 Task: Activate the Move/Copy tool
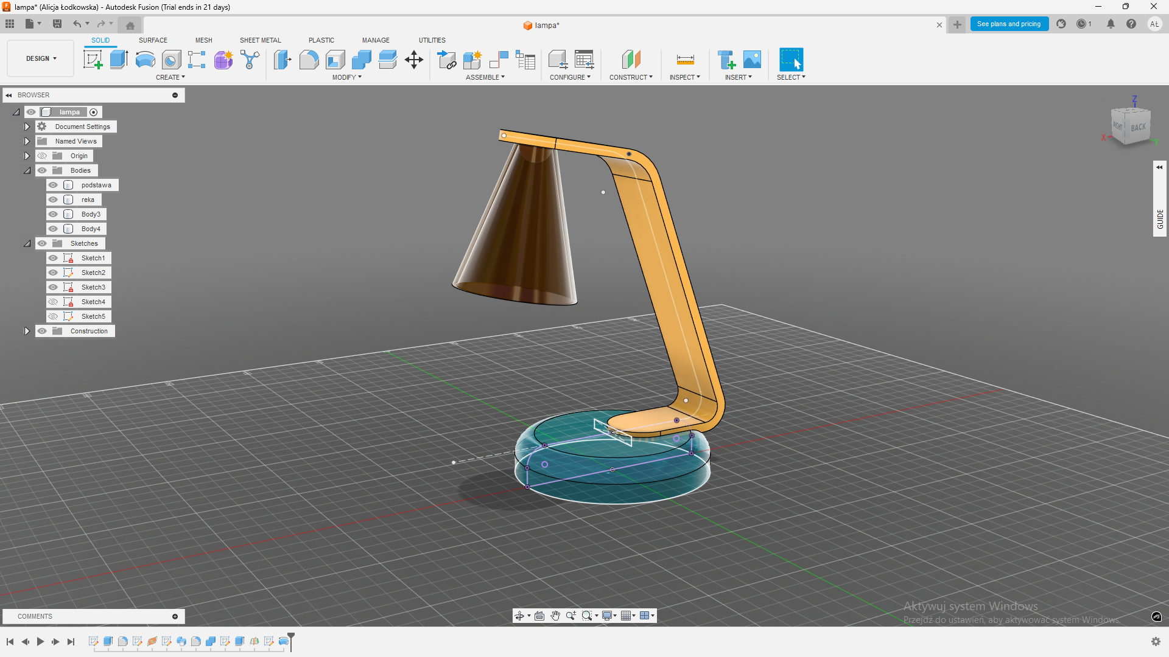tap(414, 60)
